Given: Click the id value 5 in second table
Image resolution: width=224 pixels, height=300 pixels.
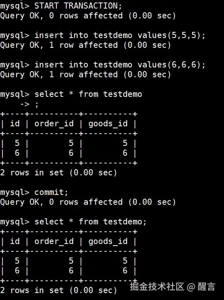Looking at the screenshot, I should pyautogui.click(x=17, y=261).
